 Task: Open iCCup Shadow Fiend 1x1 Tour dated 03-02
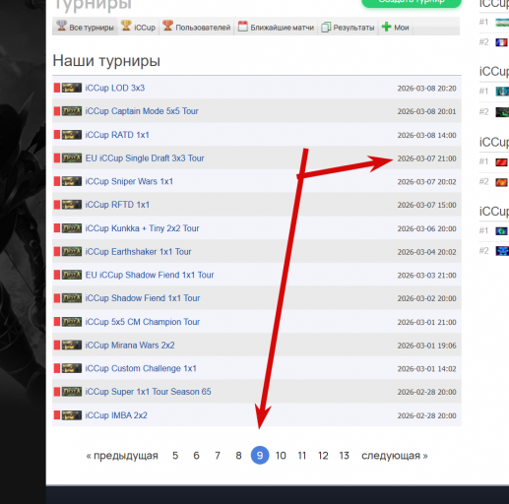click(x=143, y=298)
